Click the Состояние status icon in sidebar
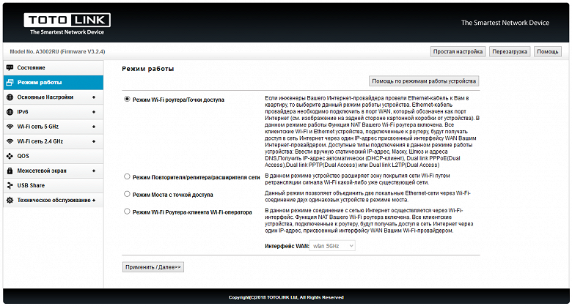Screen dimensions: 572x306 pos(10,67)
